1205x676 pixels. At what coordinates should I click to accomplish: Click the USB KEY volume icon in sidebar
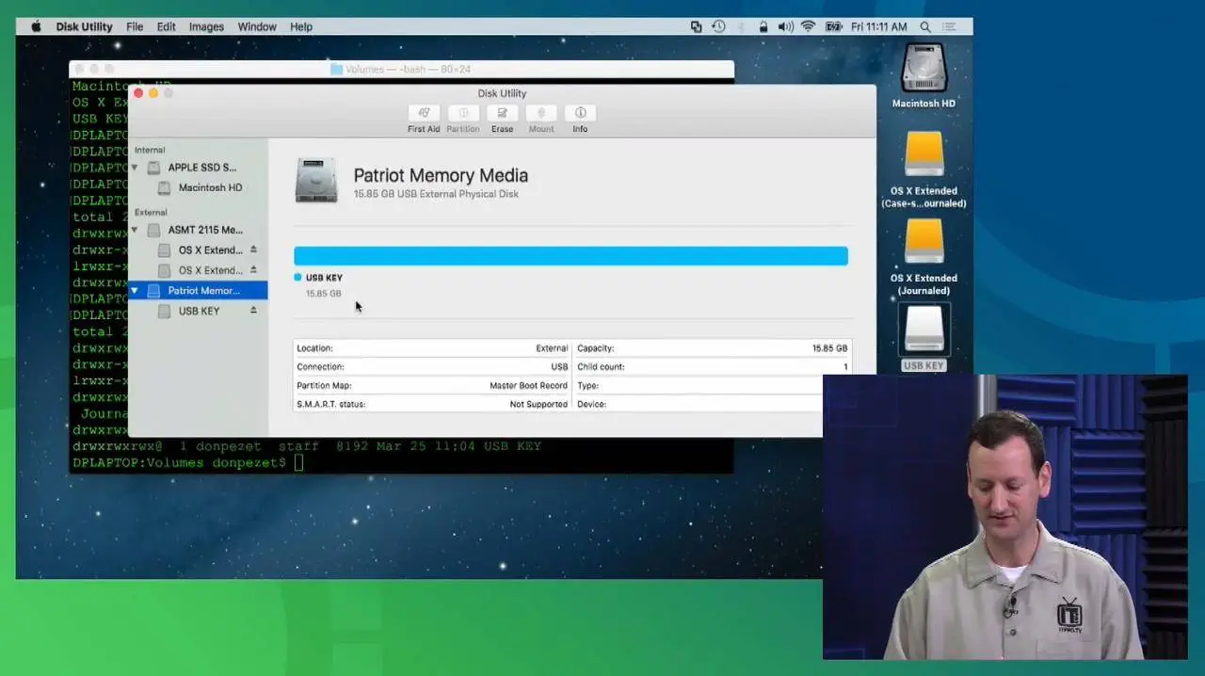164,311
